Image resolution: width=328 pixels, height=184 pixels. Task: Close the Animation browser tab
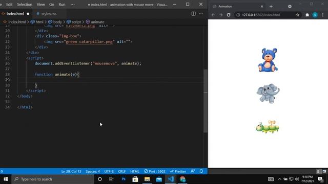point(262,7)
